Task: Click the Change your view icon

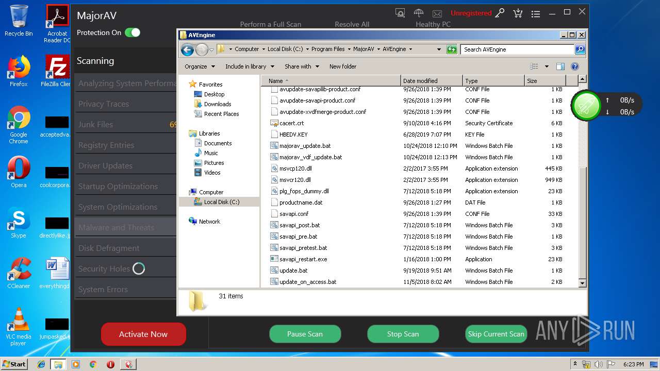Action: (x=534, y=66)
